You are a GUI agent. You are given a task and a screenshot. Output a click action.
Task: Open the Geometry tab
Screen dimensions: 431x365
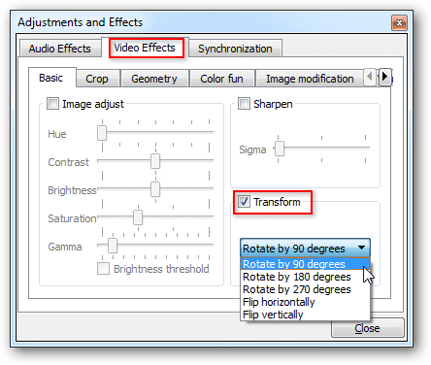(x=154, y=79)
